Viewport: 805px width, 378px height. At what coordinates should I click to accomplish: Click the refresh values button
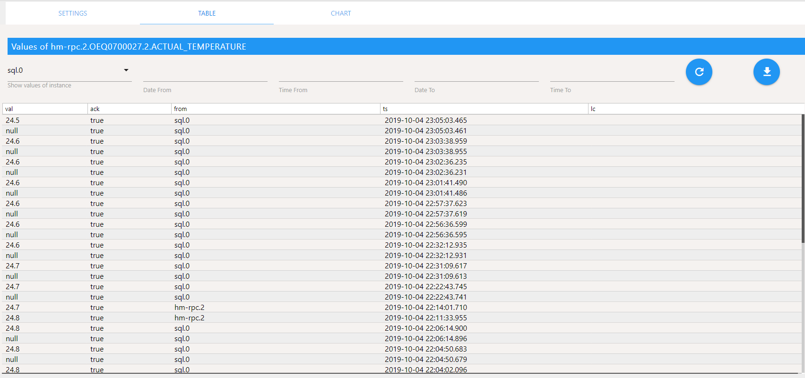pos(699,72)
